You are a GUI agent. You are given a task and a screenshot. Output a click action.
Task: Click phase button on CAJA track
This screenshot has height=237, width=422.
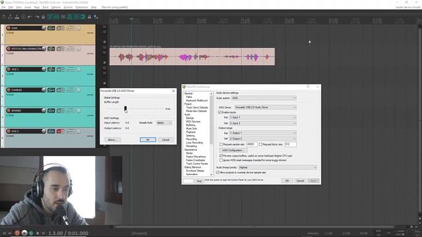(78, 28)
